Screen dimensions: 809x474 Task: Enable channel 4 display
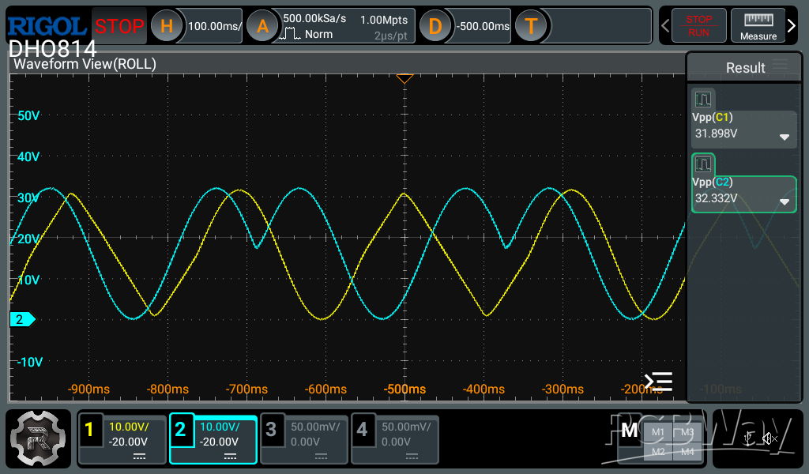point(362,431)
